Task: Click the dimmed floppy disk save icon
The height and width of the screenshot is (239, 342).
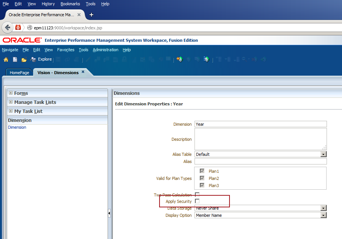Action: pyautogui.click(x=58, y=59)
